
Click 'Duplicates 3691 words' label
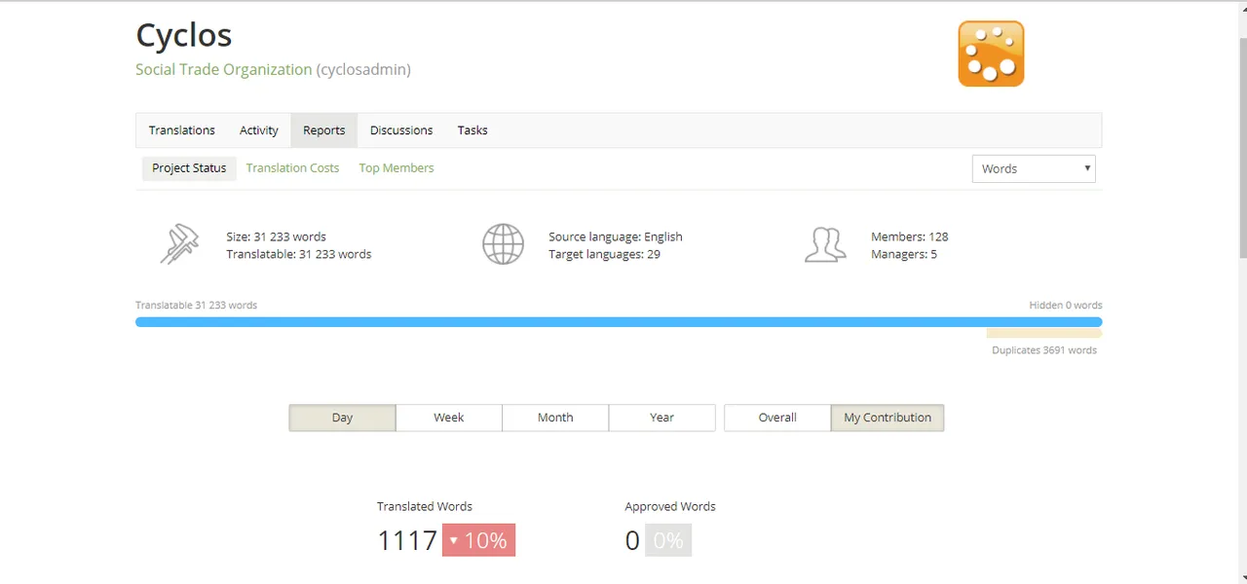[x=1044, y=350]
